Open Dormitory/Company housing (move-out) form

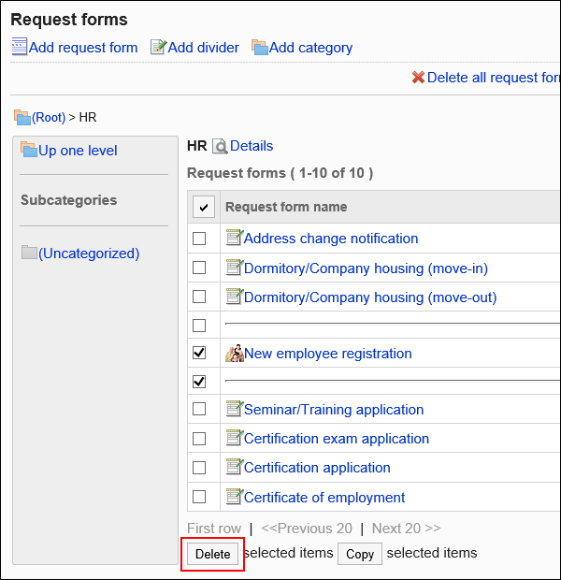(370, 297)
